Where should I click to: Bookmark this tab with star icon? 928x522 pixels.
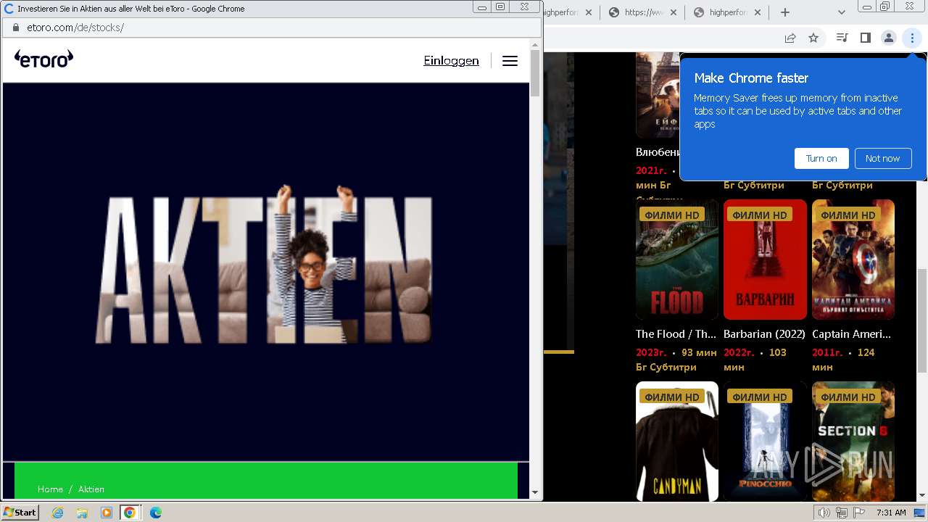pos(813,38)
